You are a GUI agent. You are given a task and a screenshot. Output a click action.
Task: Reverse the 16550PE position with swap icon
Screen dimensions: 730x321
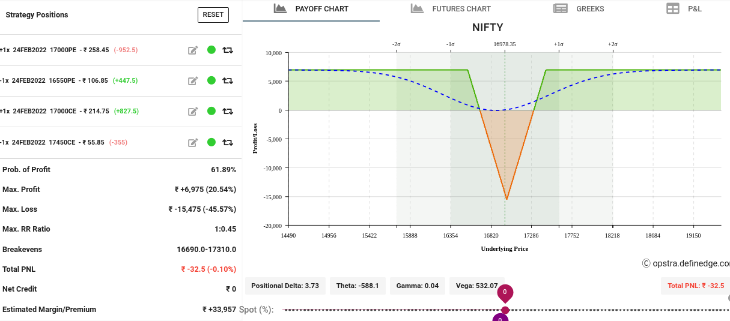pos(228,81)
